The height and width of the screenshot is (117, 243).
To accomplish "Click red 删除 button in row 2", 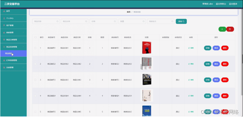I will click(225, 64).
